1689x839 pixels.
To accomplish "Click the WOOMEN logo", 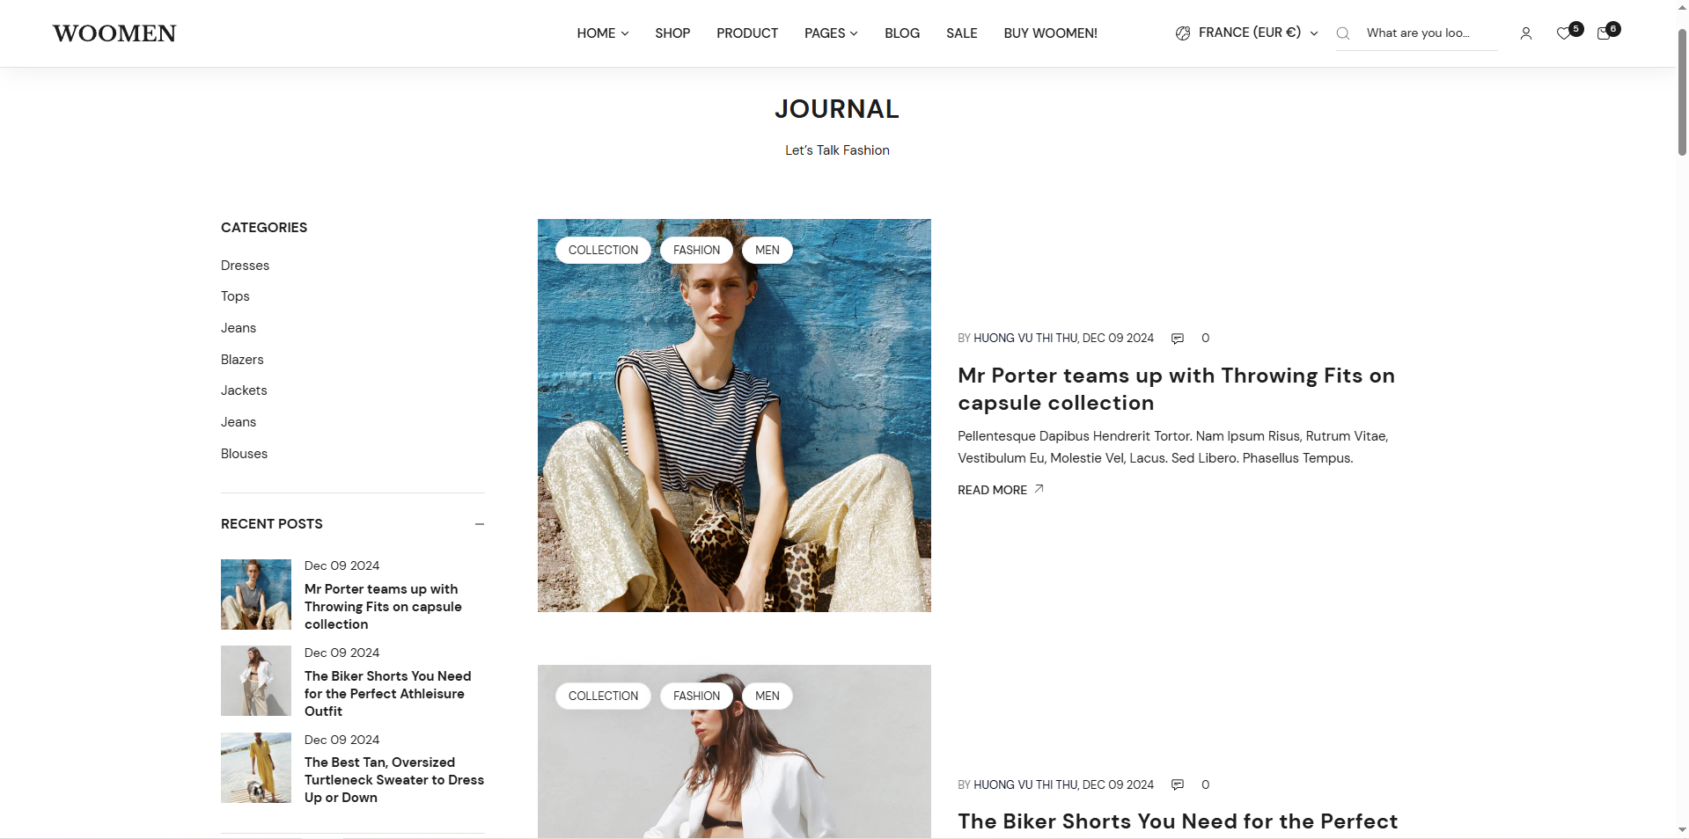I will click(x=114, y=33).
